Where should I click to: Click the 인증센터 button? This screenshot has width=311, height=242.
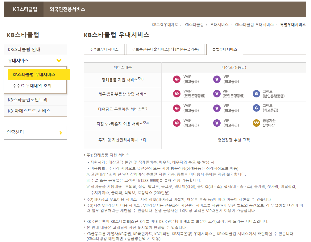point(35,133)
